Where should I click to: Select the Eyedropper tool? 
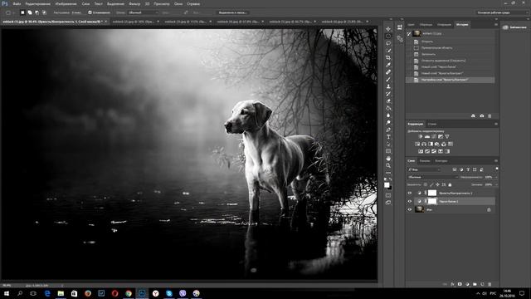pyautogui.click(x=388, y=65)
